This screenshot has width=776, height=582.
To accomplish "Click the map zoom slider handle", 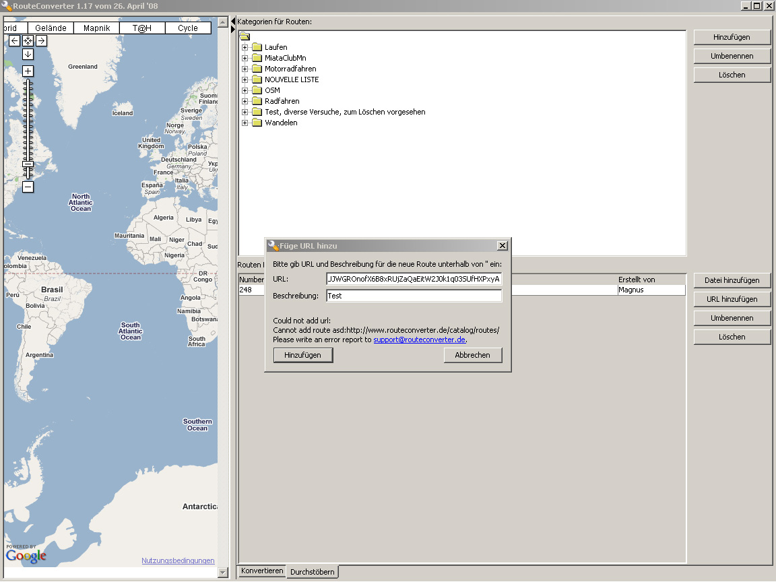I will point(28,164).
